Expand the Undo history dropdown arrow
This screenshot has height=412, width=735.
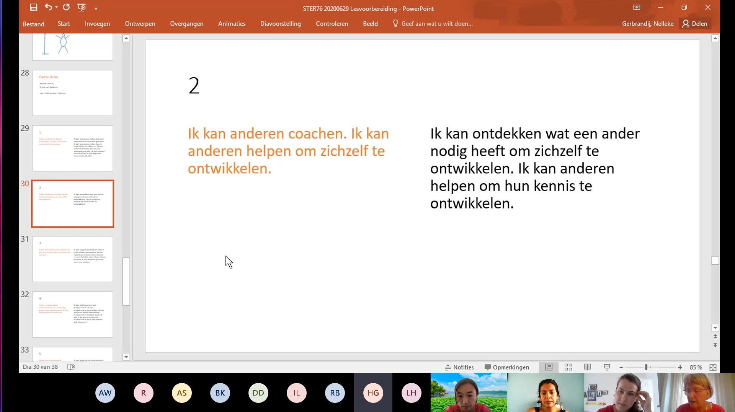(x=56, y=8)
